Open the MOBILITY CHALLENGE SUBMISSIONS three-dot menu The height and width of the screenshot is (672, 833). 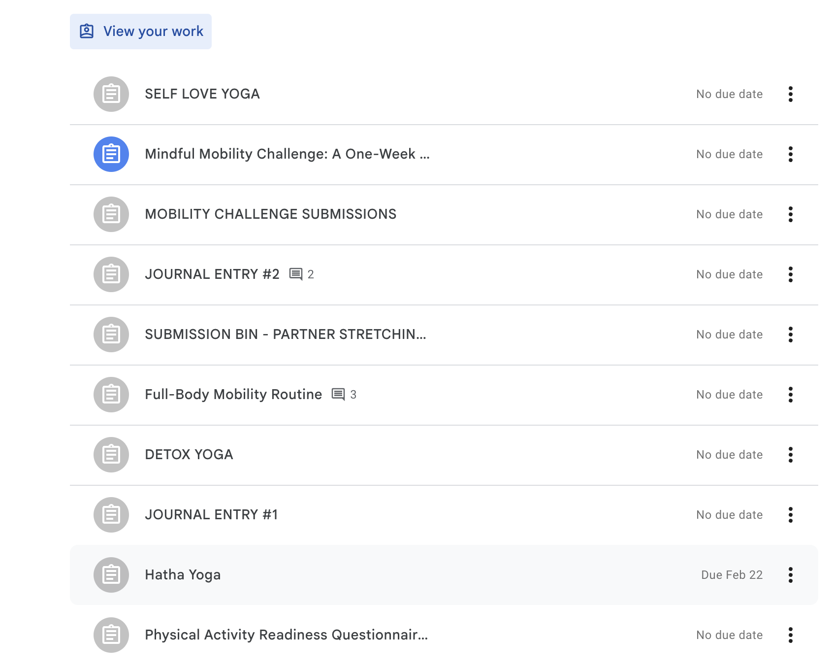click(790, 214)
